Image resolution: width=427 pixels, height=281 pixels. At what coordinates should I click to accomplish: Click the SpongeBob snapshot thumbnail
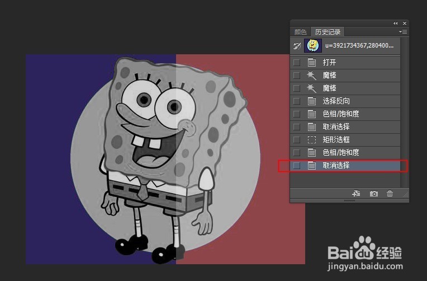tap(313, 45)
